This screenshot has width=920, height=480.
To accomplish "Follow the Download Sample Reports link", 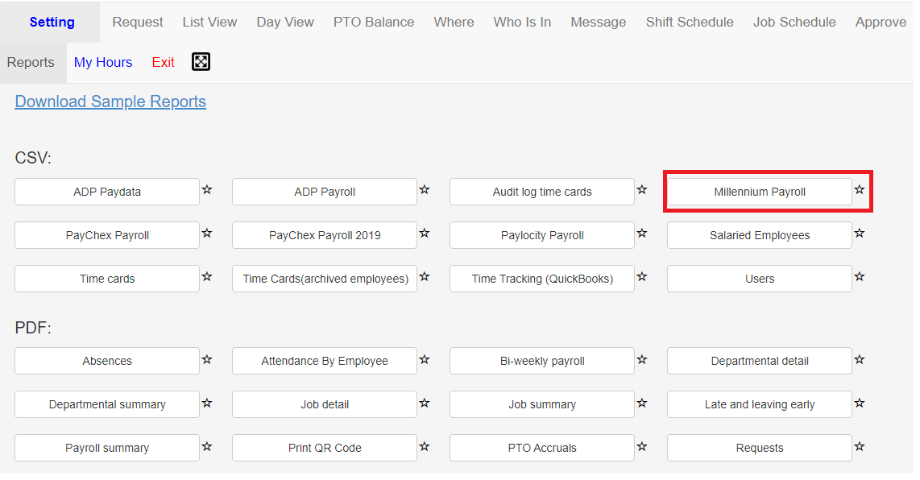I will pyautogui.click(x=110, y=101).
